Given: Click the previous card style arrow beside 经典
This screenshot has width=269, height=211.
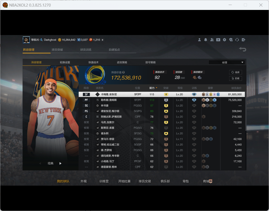Looking at the screenshot, I should 40,163.
